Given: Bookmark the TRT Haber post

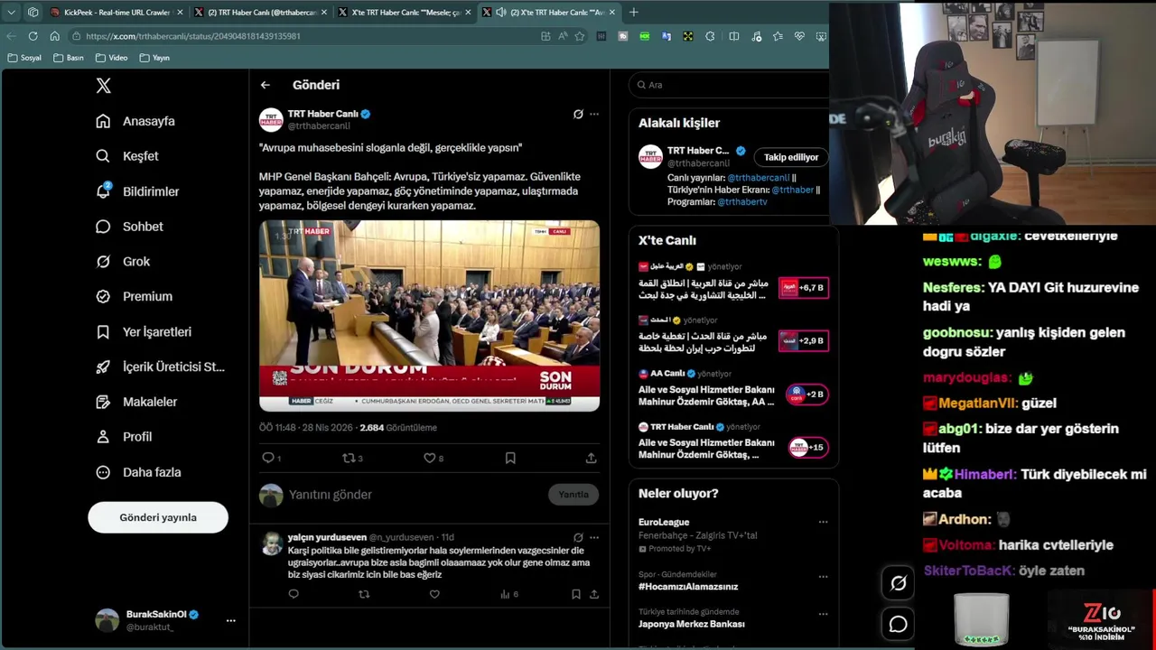Looking at the screenshot, I should (x=510, y=458).
